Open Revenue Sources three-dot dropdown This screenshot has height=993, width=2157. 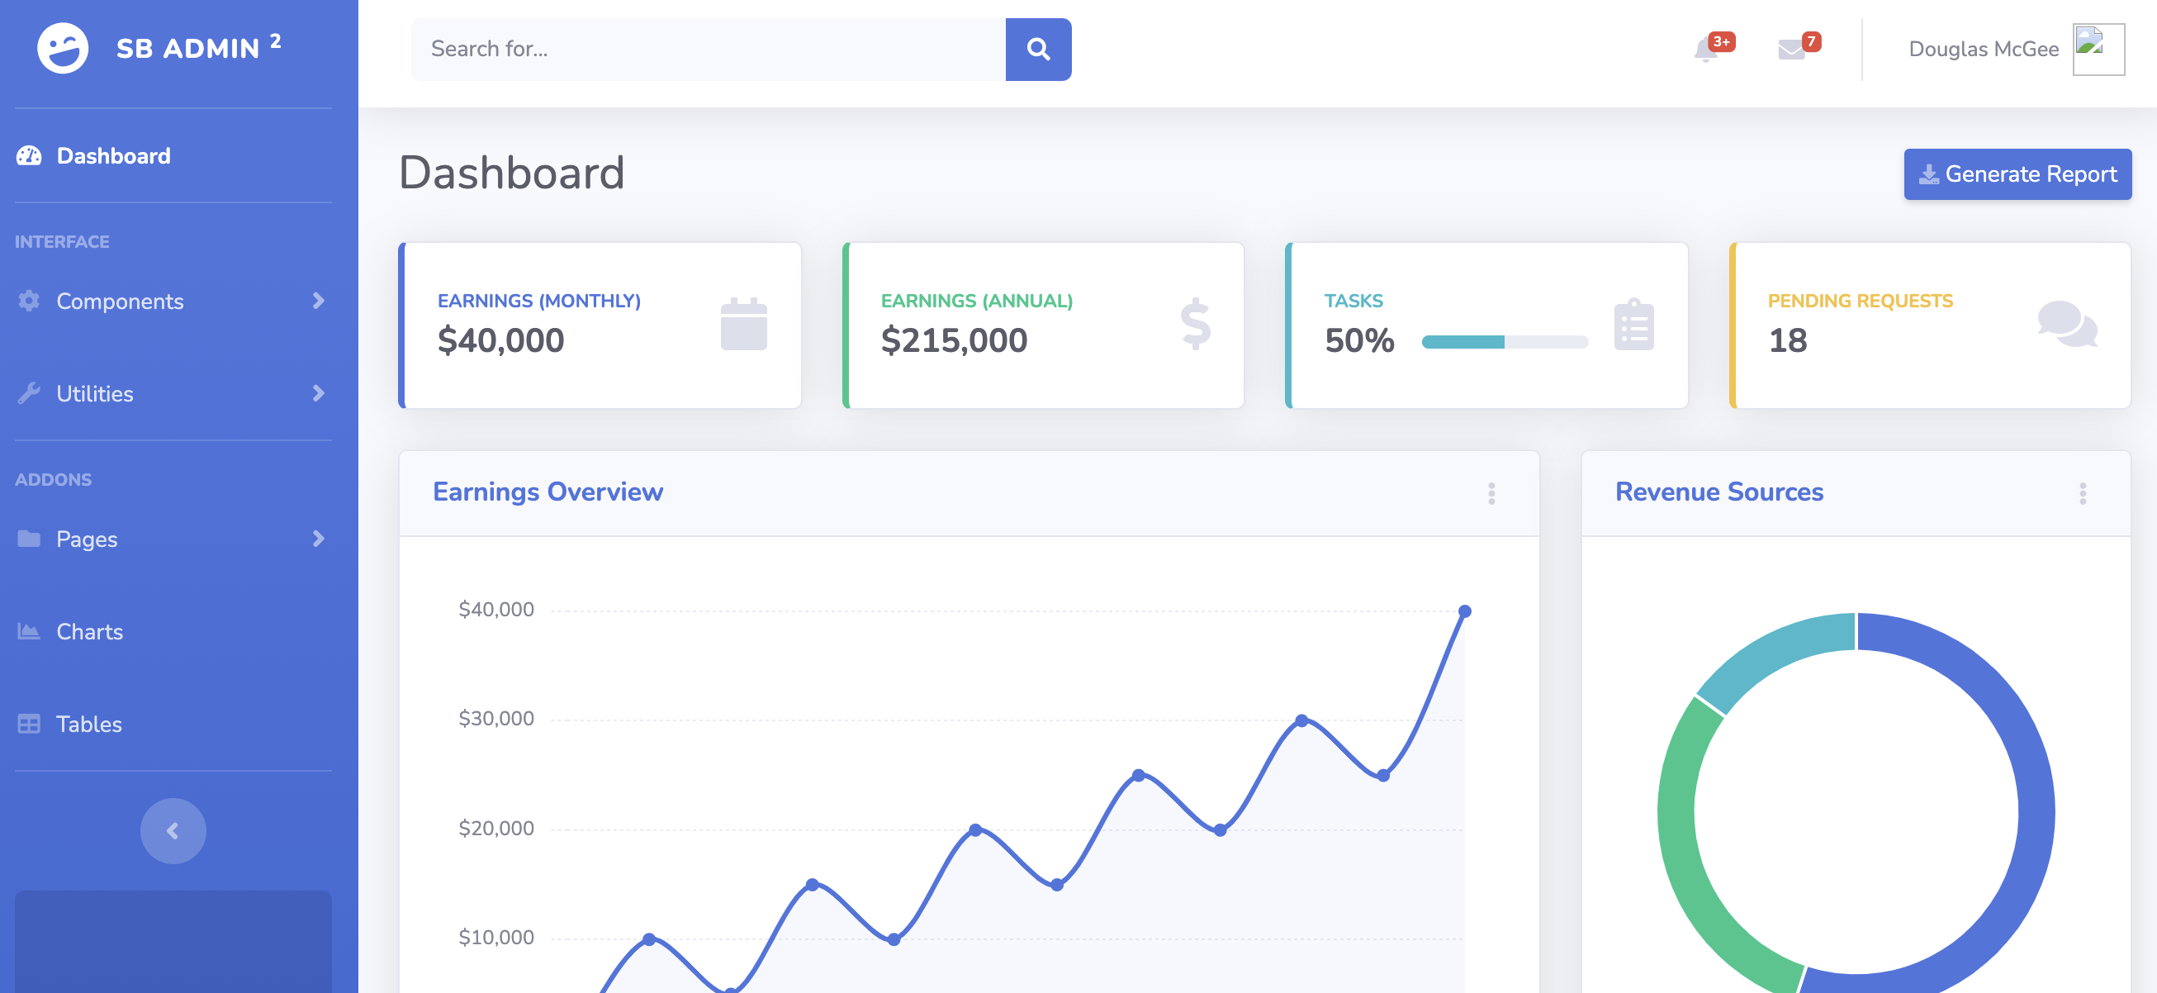click(2082, 492)
